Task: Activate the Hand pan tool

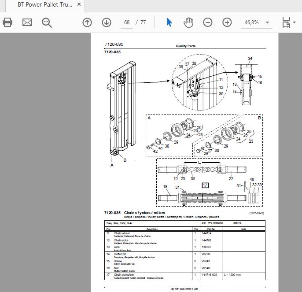Action: click(x=188, y=22)
